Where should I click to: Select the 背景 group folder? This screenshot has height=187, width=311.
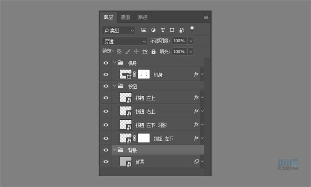point(120,150)
